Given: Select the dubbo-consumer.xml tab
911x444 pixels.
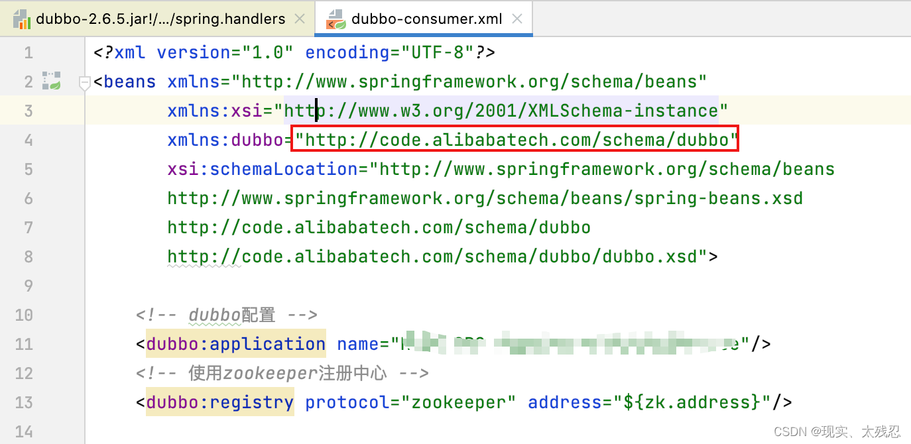Looking at the screenshot, I should (x=428, y=19).
